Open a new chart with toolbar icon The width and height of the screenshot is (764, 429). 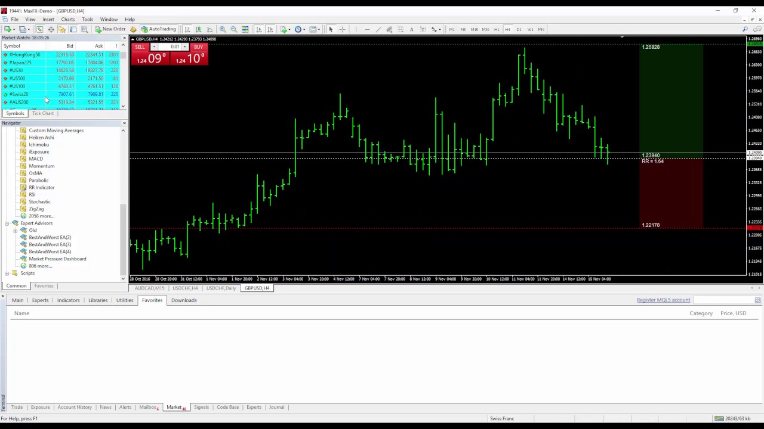click(x=8, y=29)
